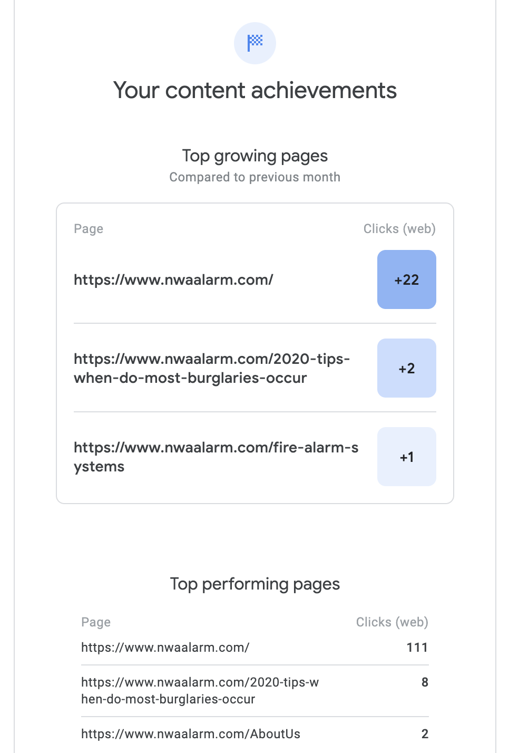Click the +2 clicks badge

pyautogui.click(x=406, y=368)
